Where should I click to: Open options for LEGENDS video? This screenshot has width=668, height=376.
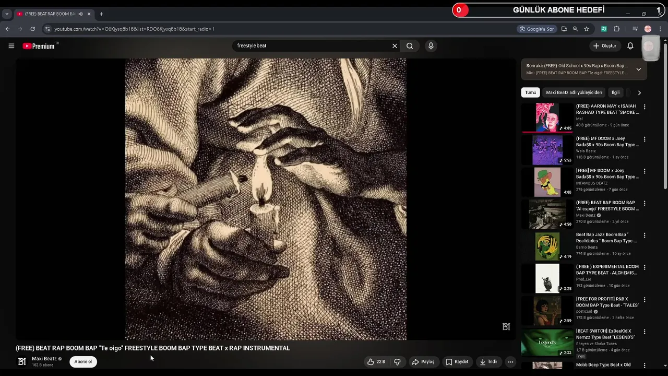click(645, 332)
